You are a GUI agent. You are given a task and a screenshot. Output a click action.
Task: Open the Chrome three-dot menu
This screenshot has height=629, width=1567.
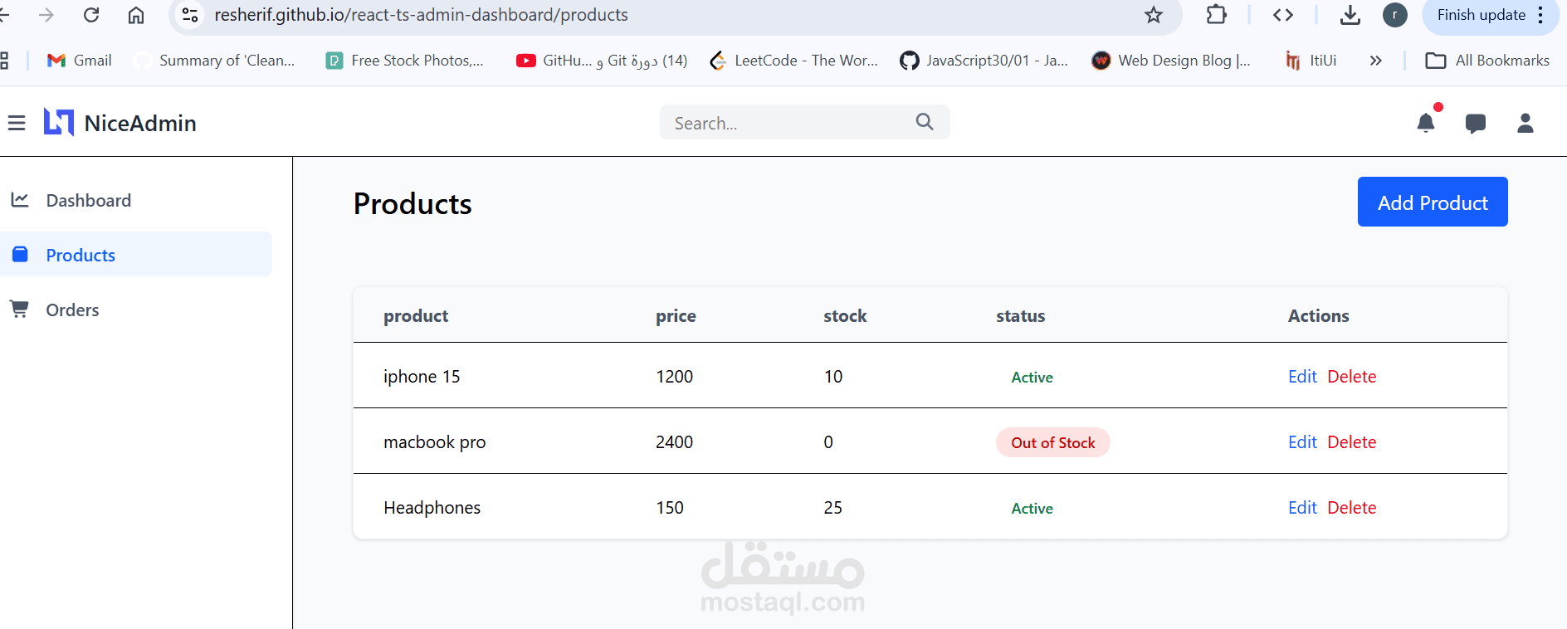[1540, 15]
